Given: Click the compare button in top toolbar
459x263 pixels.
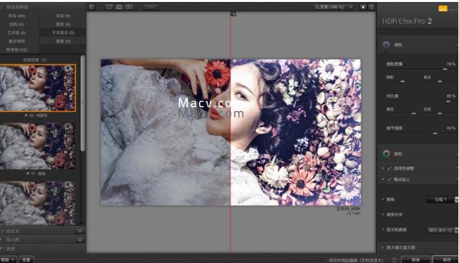Looking at the screenshot, I should [x=151, y=7].
